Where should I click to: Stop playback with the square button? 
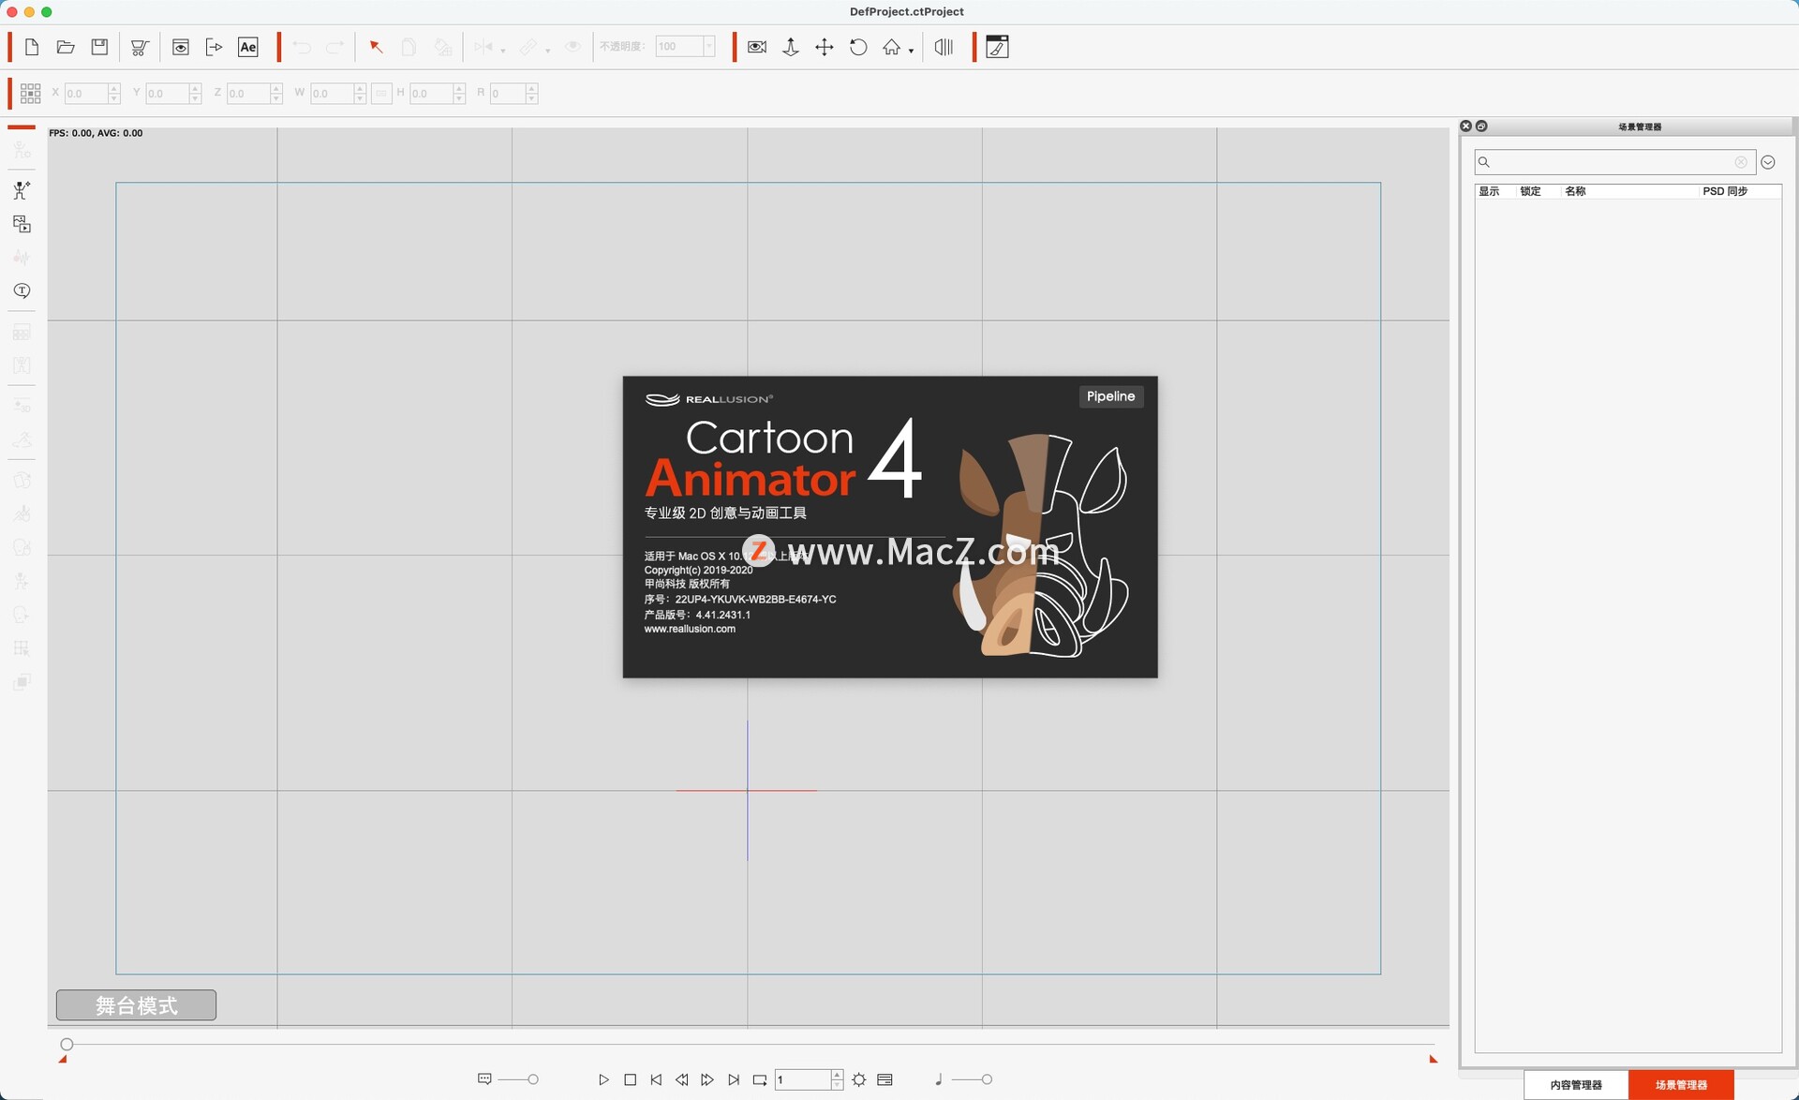[630, 1079]
